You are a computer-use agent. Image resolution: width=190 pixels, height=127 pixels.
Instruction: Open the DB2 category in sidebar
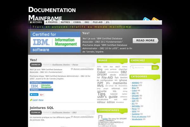134,93
